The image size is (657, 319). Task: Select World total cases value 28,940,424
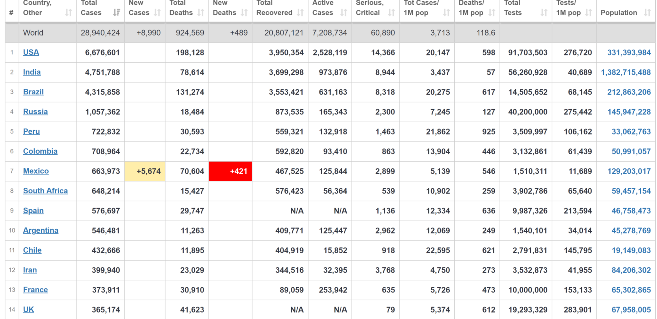point(100,33)
